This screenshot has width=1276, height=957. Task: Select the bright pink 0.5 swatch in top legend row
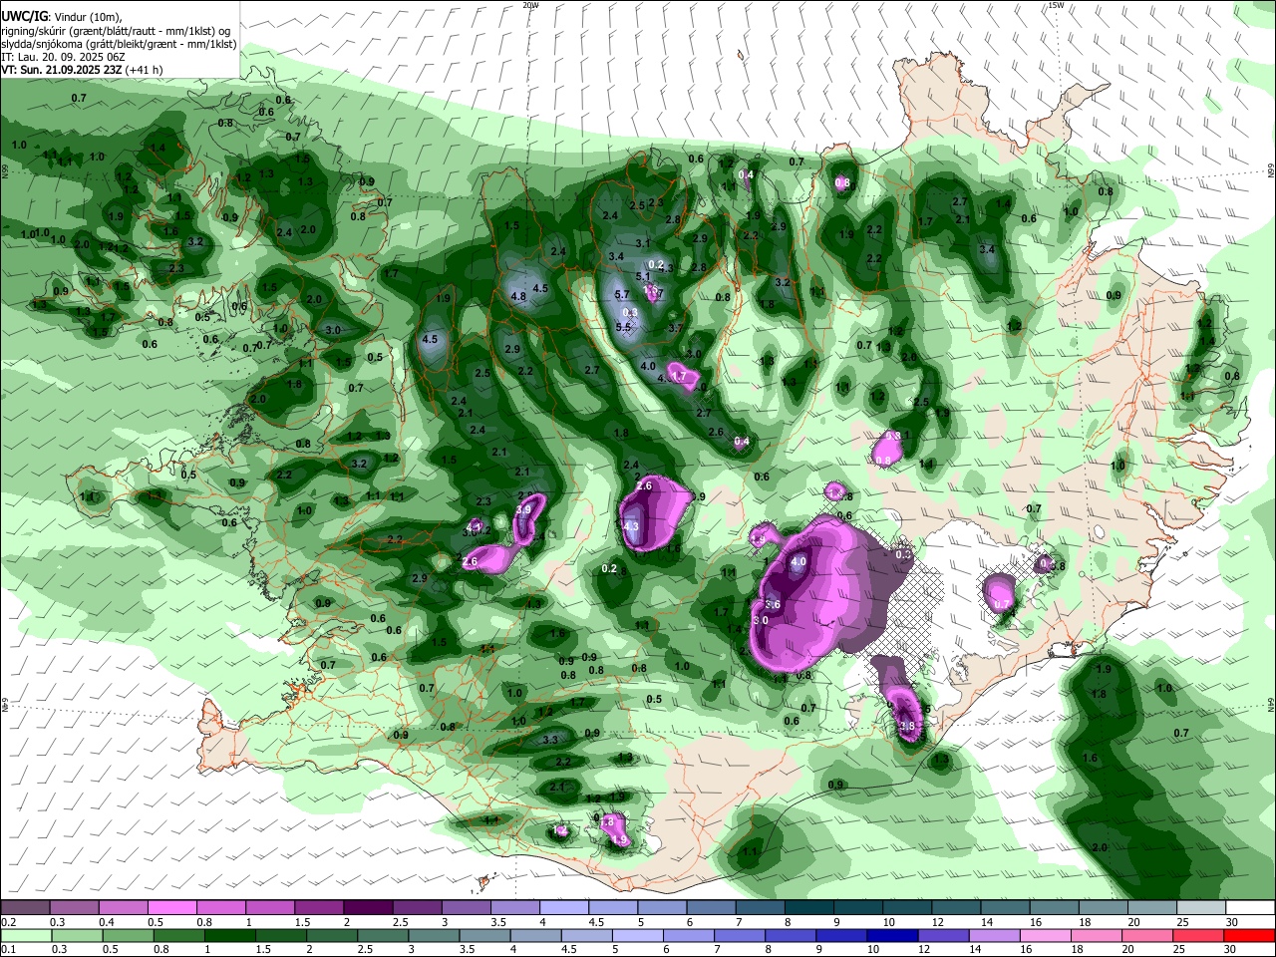pos(172,908)
